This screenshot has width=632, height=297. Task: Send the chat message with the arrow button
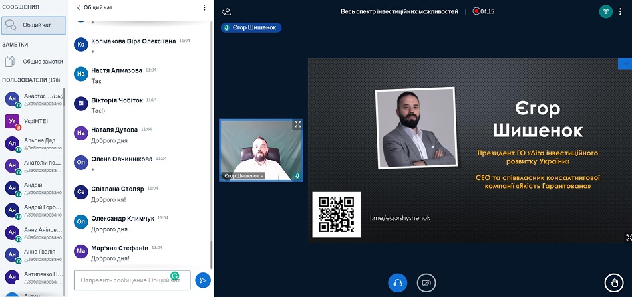203,280
